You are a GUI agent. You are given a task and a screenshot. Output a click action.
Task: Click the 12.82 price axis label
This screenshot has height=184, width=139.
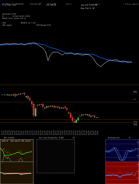[x=135, y=122]
